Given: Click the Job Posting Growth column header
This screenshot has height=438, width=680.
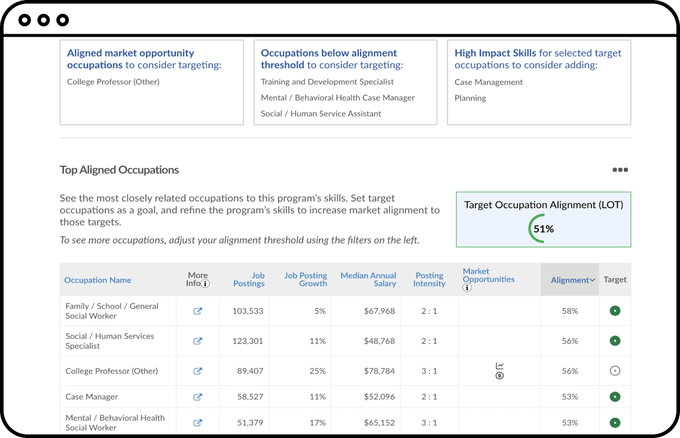Looking at the screenshot, I should point(305,279).
